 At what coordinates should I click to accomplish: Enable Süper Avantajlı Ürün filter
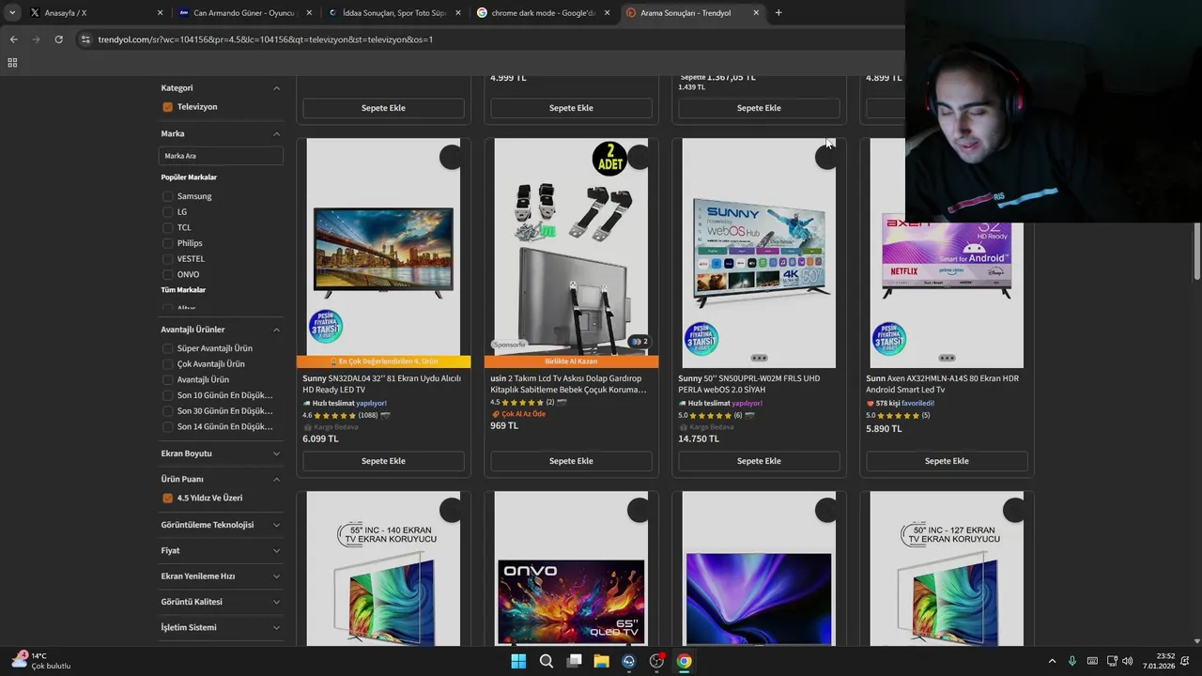167,348
